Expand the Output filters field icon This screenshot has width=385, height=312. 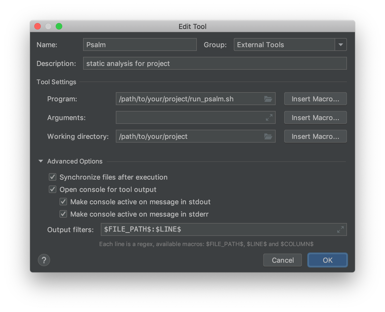pos(340,229)
